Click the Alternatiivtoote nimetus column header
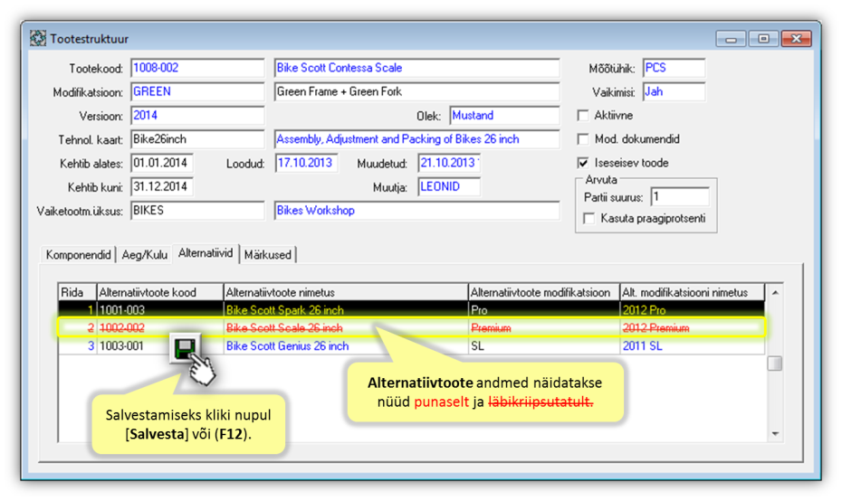This screenshot has height=501, width=842. click(346, 292)
